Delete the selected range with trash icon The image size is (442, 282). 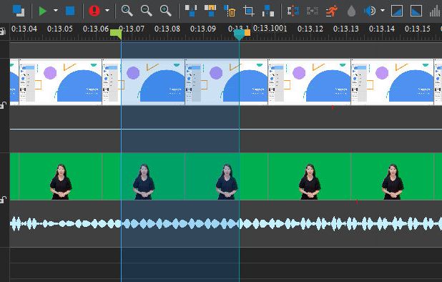[230, 11]
